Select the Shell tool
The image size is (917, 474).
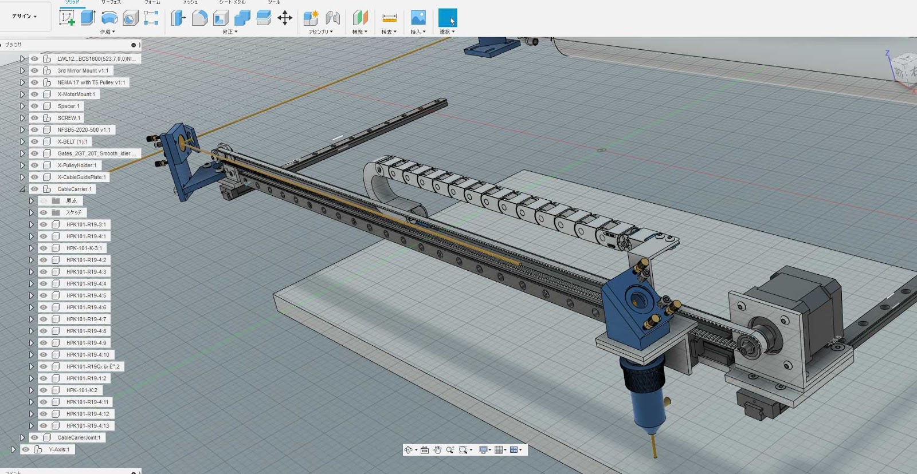tap(221, 18)
